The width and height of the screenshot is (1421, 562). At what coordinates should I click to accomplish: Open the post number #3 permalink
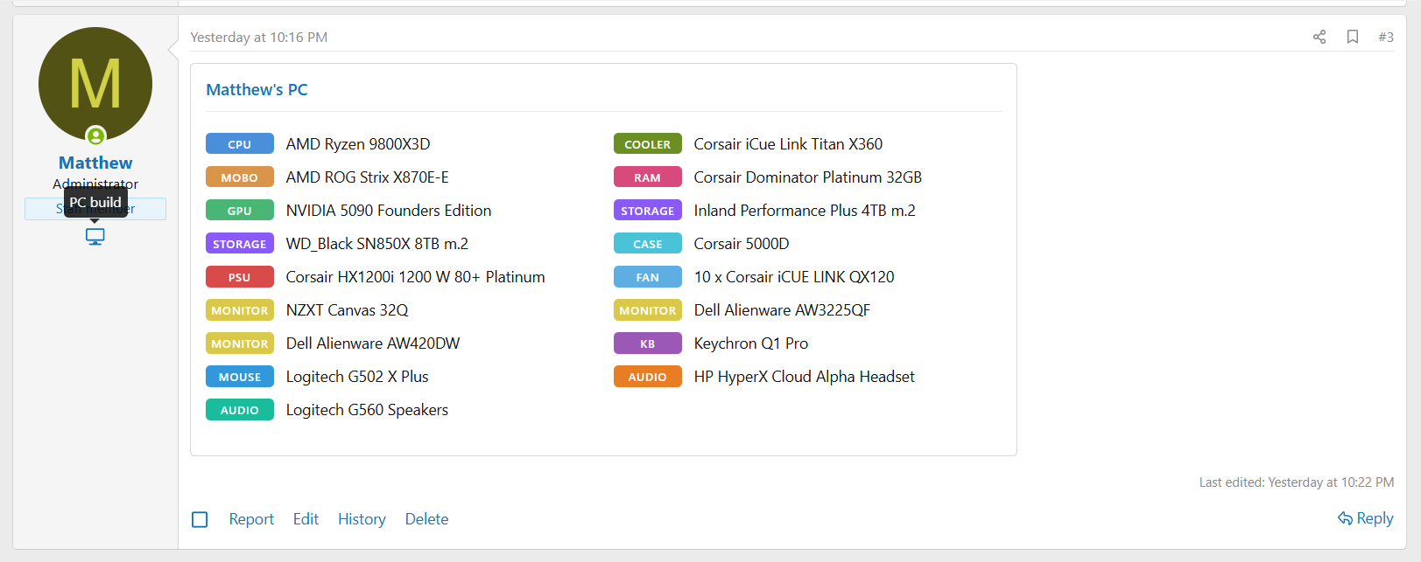[x=1385, y=37]
